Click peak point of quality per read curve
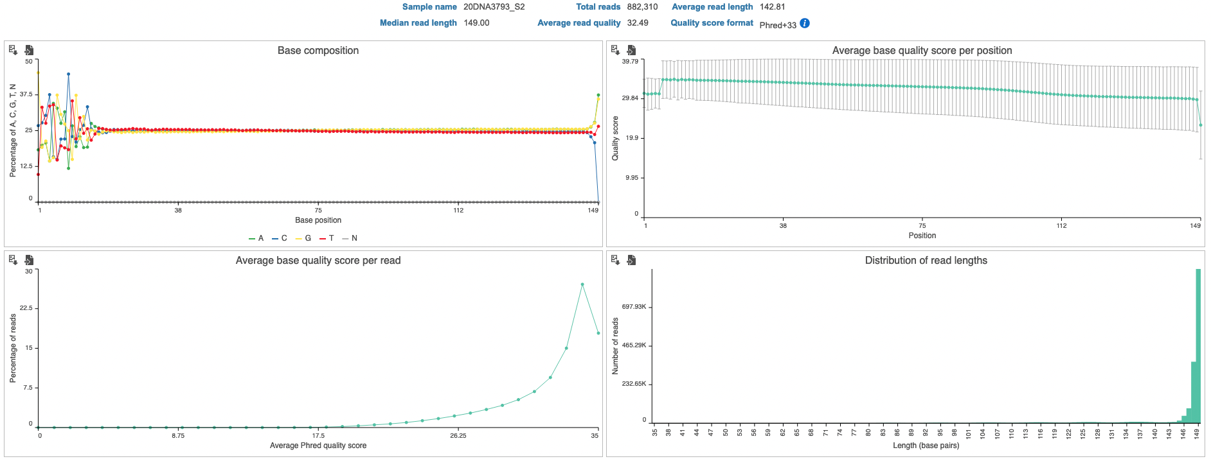Image resolution: width=1211 pixels, height=459 pixels. [x=582, y=284]
